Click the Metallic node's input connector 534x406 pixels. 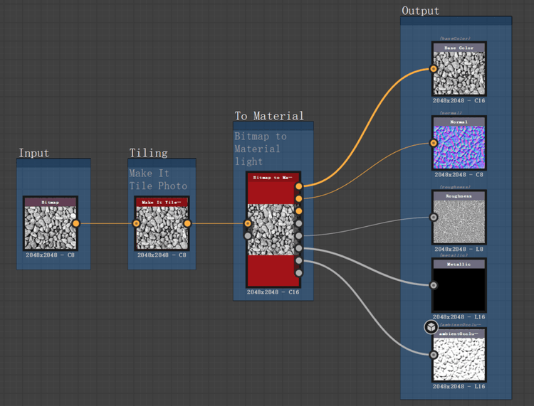(434, 285)
